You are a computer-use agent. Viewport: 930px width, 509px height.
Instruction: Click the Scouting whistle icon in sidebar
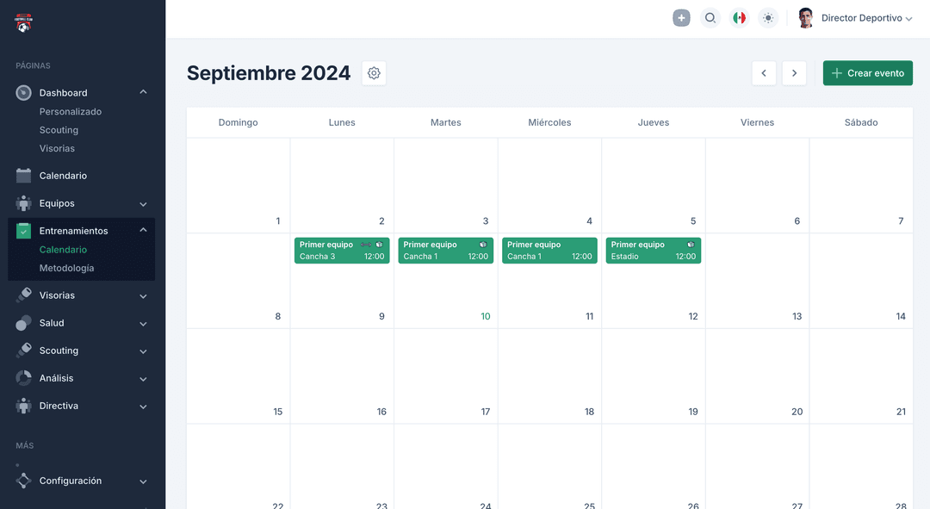coord(23,351)
